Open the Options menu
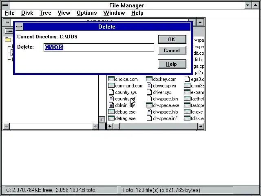Viewport: 261px width, 196px height. click(x=87, y=13)
